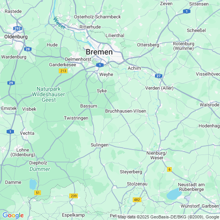Click the A28 highway shield
This screenshot has height=220, width=220.
point(28,49)
